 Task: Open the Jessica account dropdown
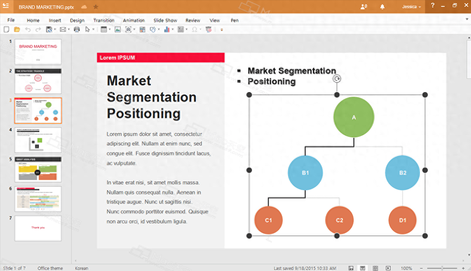click(412, 7)
